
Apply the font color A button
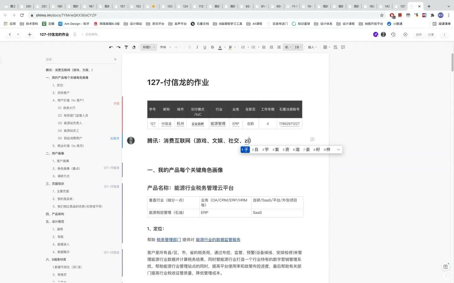pos(220,47)
